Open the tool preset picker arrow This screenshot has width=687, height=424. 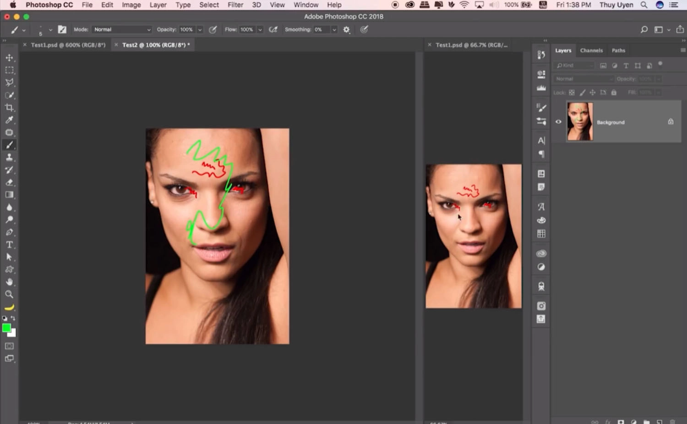click(23, 30)
